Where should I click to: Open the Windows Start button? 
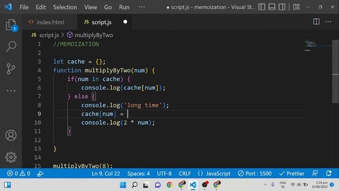coord(123,185)
